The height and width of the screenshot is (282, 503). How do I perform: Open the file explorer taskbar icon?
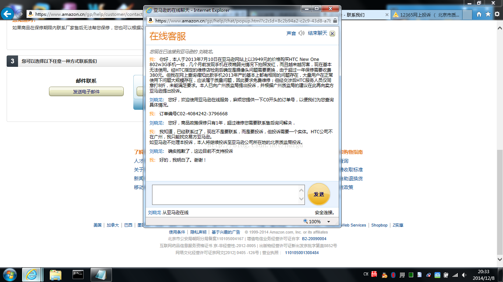click(56, 275)
